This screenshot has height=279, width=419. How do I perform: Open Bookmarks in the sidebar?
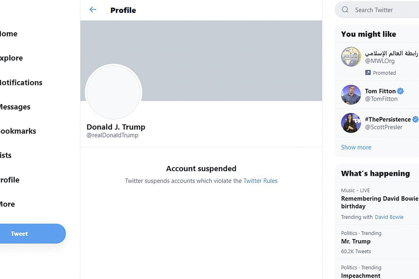(18, 131)
